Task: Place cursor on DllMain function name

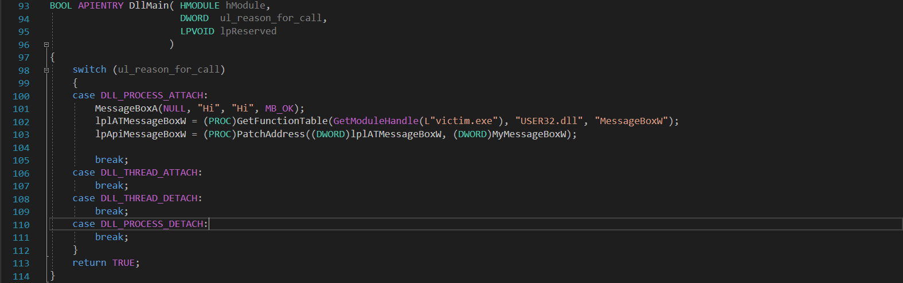Action: tap(149, 6)
